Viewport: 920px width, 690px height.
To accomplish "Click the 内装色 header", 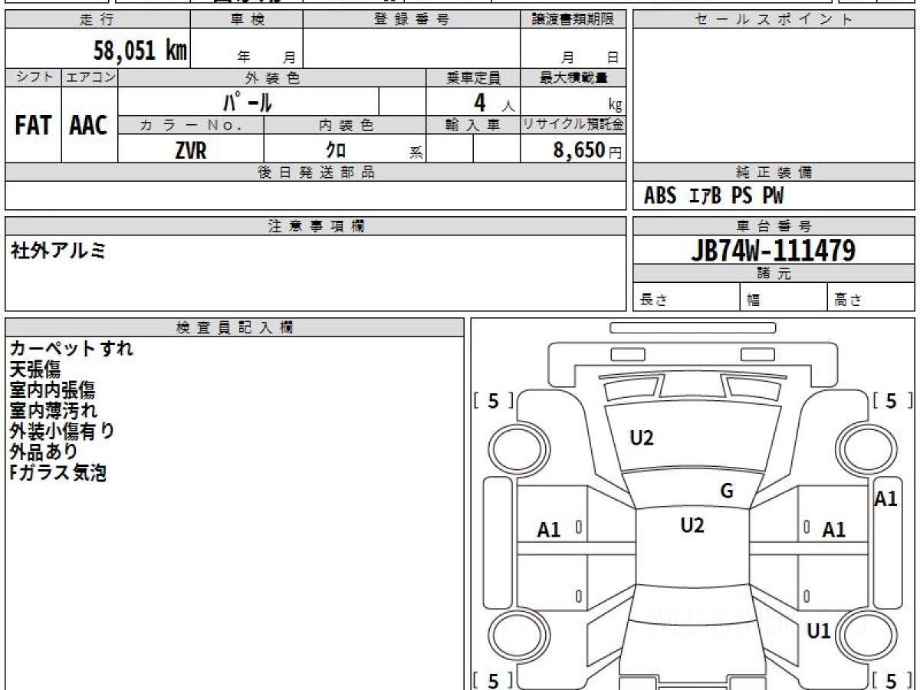I will click(345, 126).
